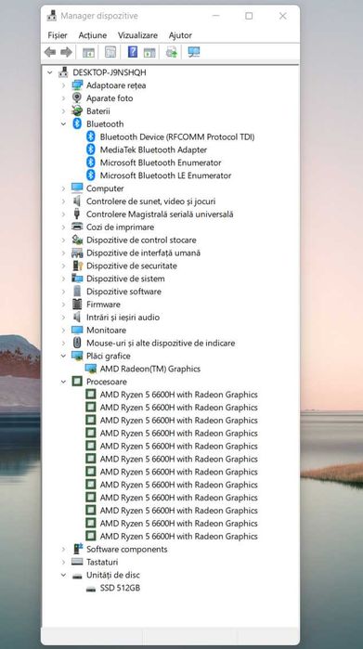The image size is (363, 649).
Task: Open the Vizualizare menu
Action: click(137, 35)
